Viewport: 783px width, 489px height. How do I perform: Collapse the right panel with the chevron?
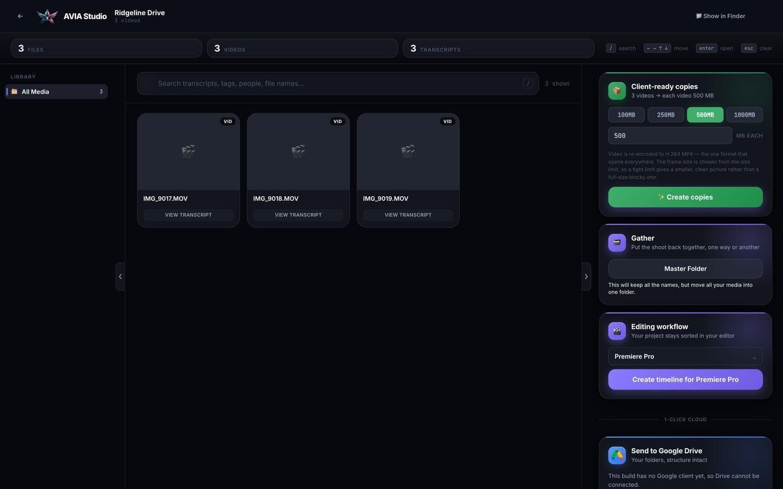[x=586, y=277]
